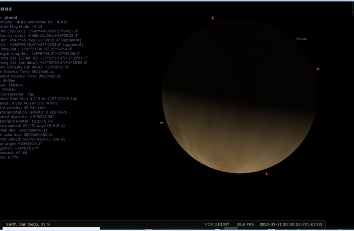Click the Venus name label beside the planet
The width and height of the screenshot is (354, 231).
coord(301,39)
